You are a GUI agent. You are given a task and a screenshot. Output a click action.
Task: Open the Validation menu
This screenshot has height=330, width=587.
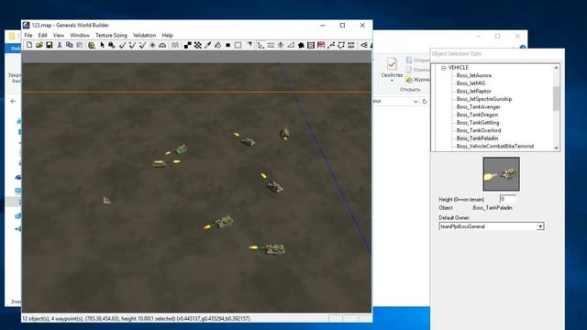[144, 35]
